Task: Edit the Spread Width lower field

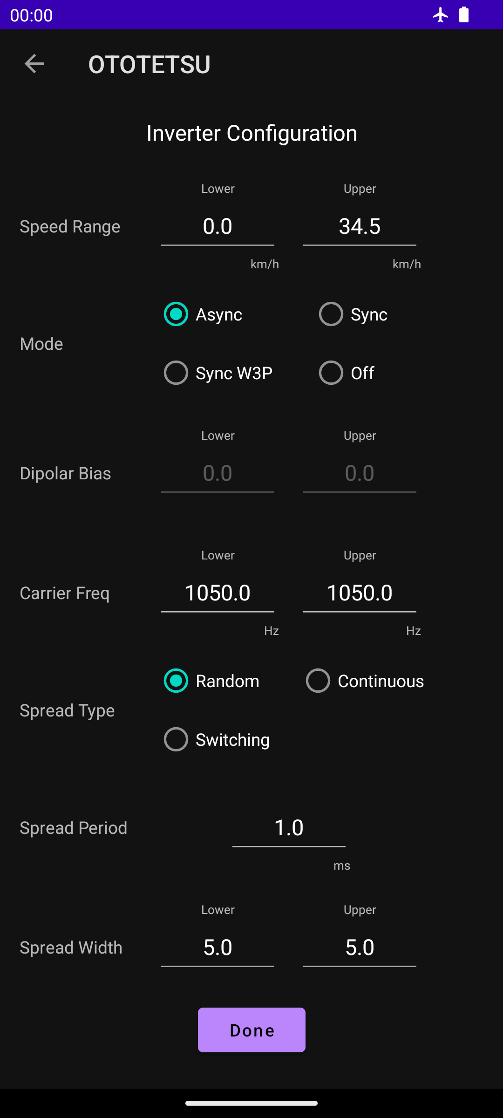Action: (x=218, y=948)
